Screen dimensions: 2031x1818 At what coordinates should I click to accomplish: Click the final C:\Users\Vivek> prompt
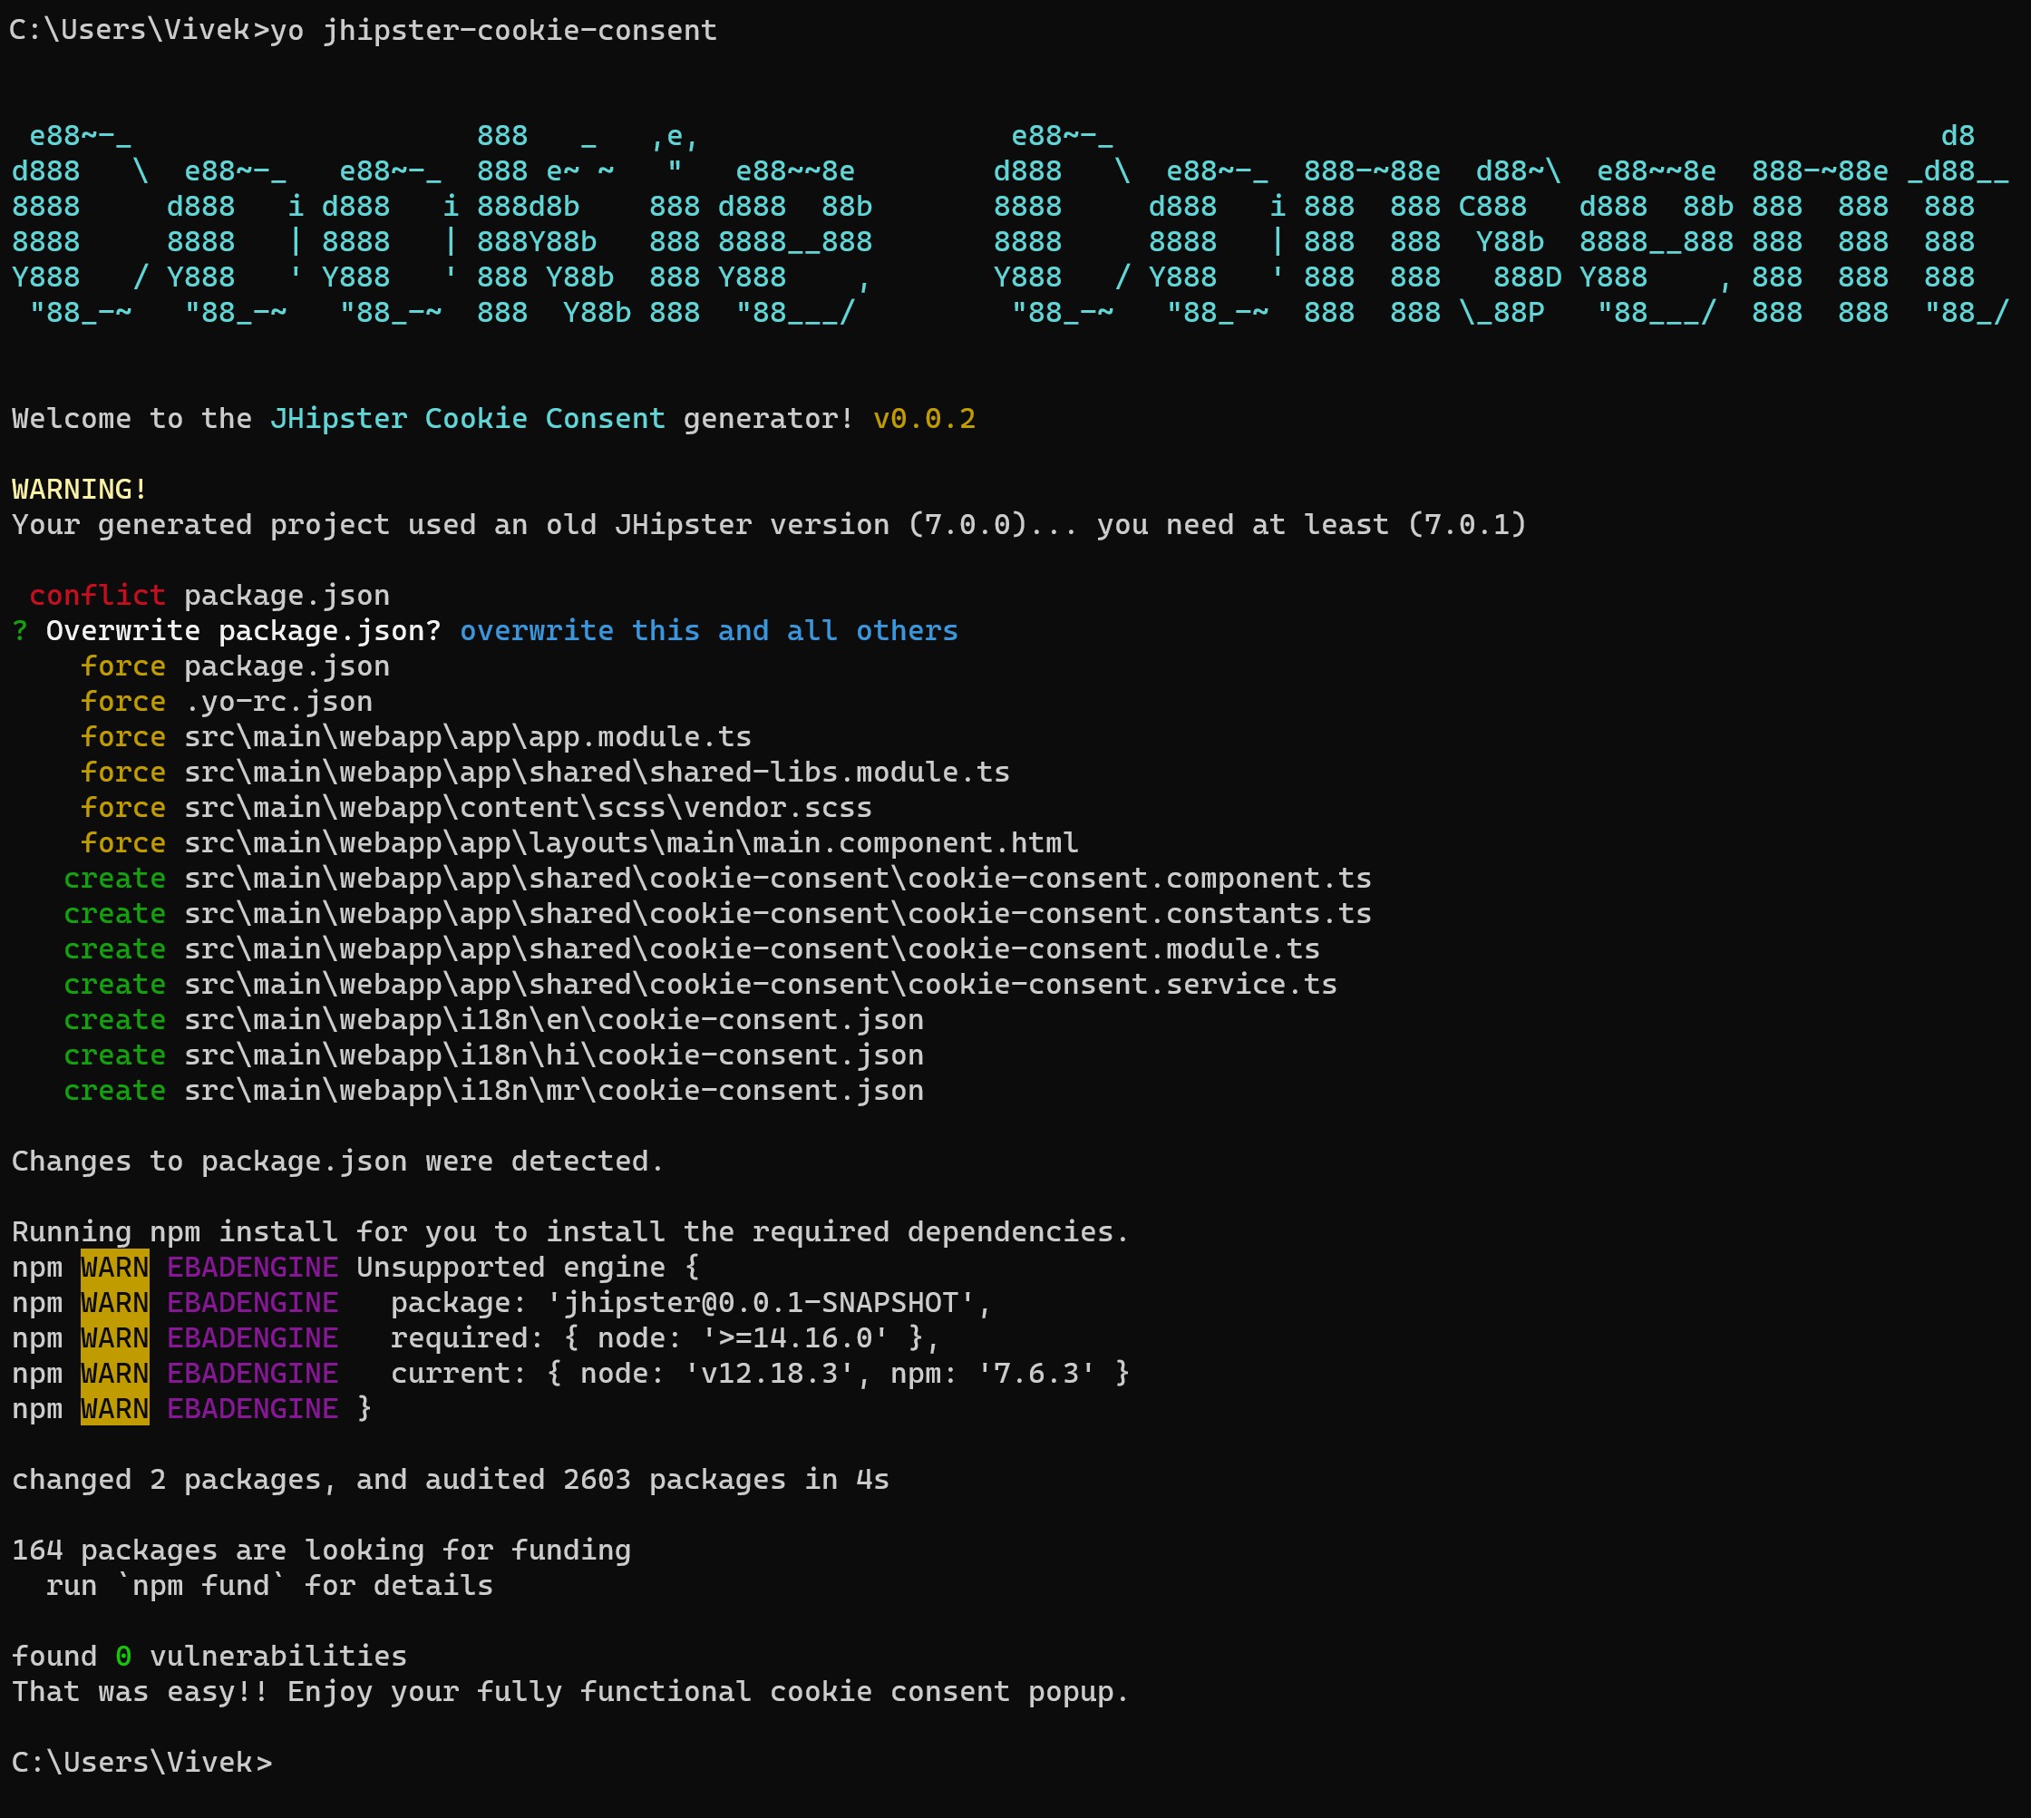coord(141,1762)
